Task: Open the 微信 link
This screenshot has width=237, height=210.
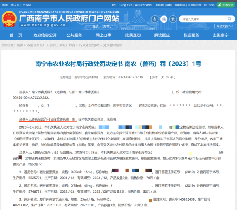Action: [x=169, y=5]
